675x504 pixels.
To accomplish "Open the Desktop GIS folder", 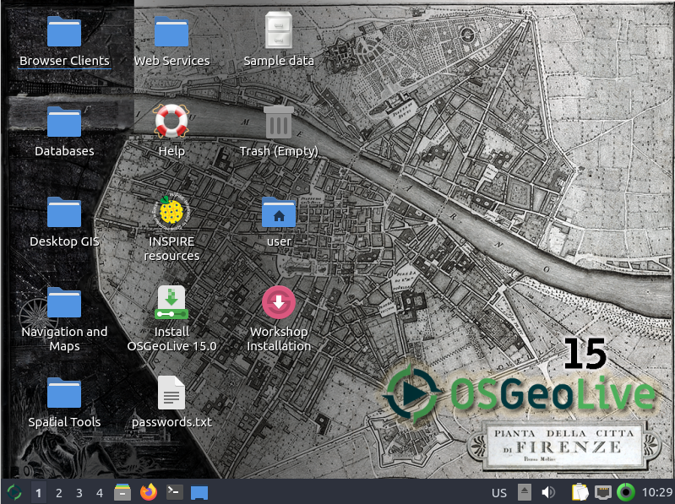I will (64, 213).
